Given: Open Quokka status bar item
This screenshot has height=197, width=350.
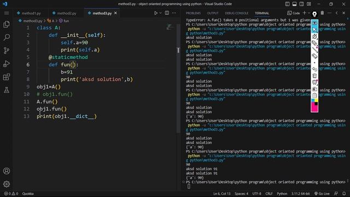Looking at the screenshot, I should point(28,194).
